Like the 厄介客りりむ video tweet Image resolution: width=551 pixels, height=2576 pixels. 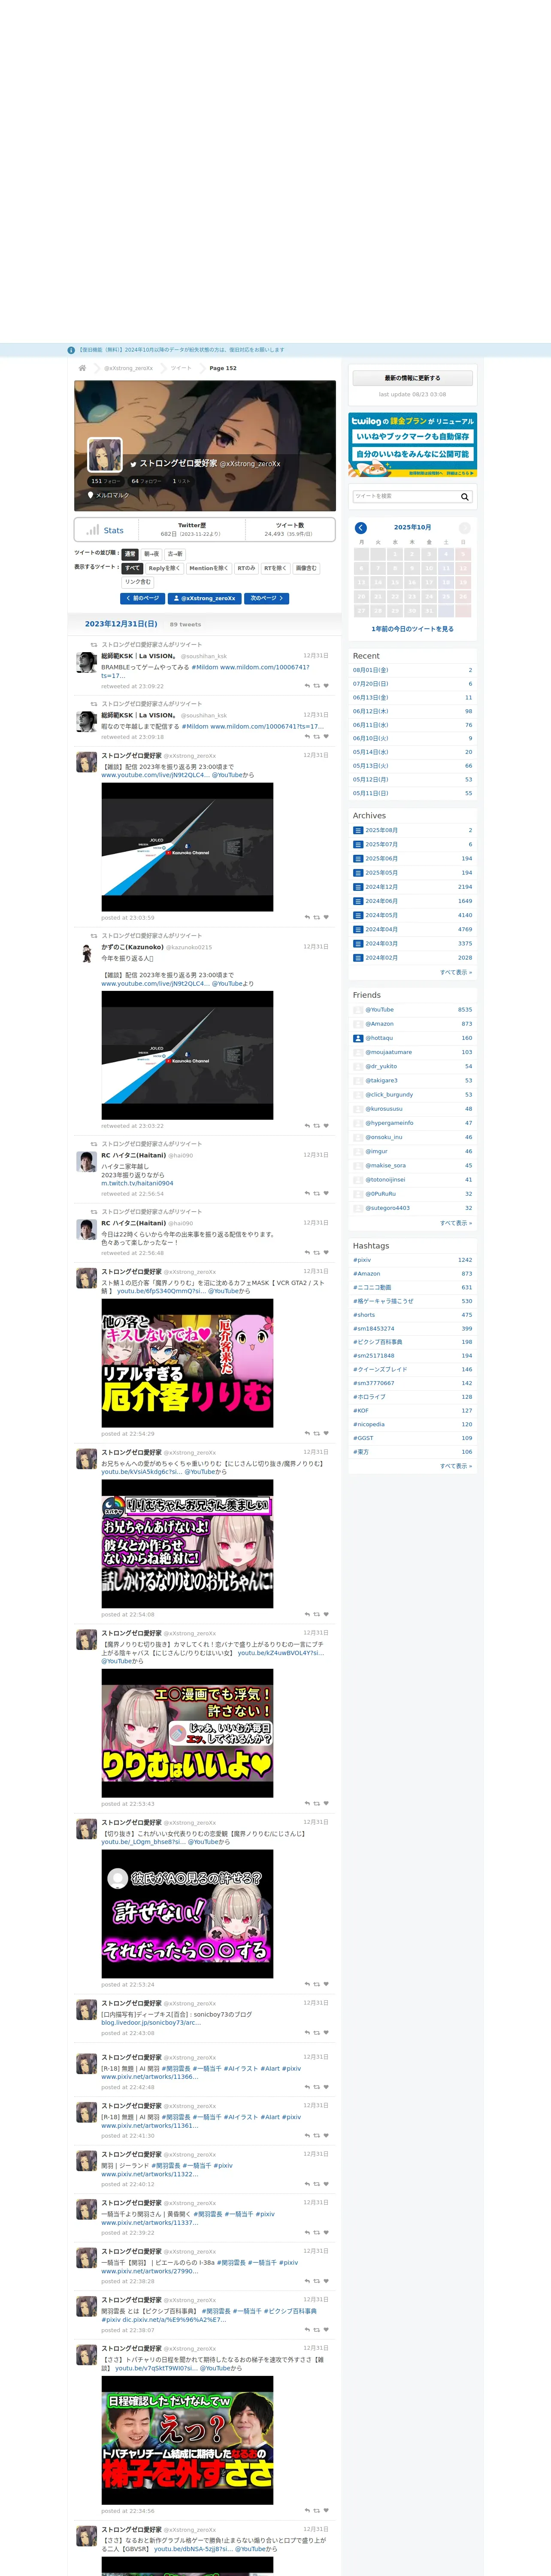point(326,1433)
